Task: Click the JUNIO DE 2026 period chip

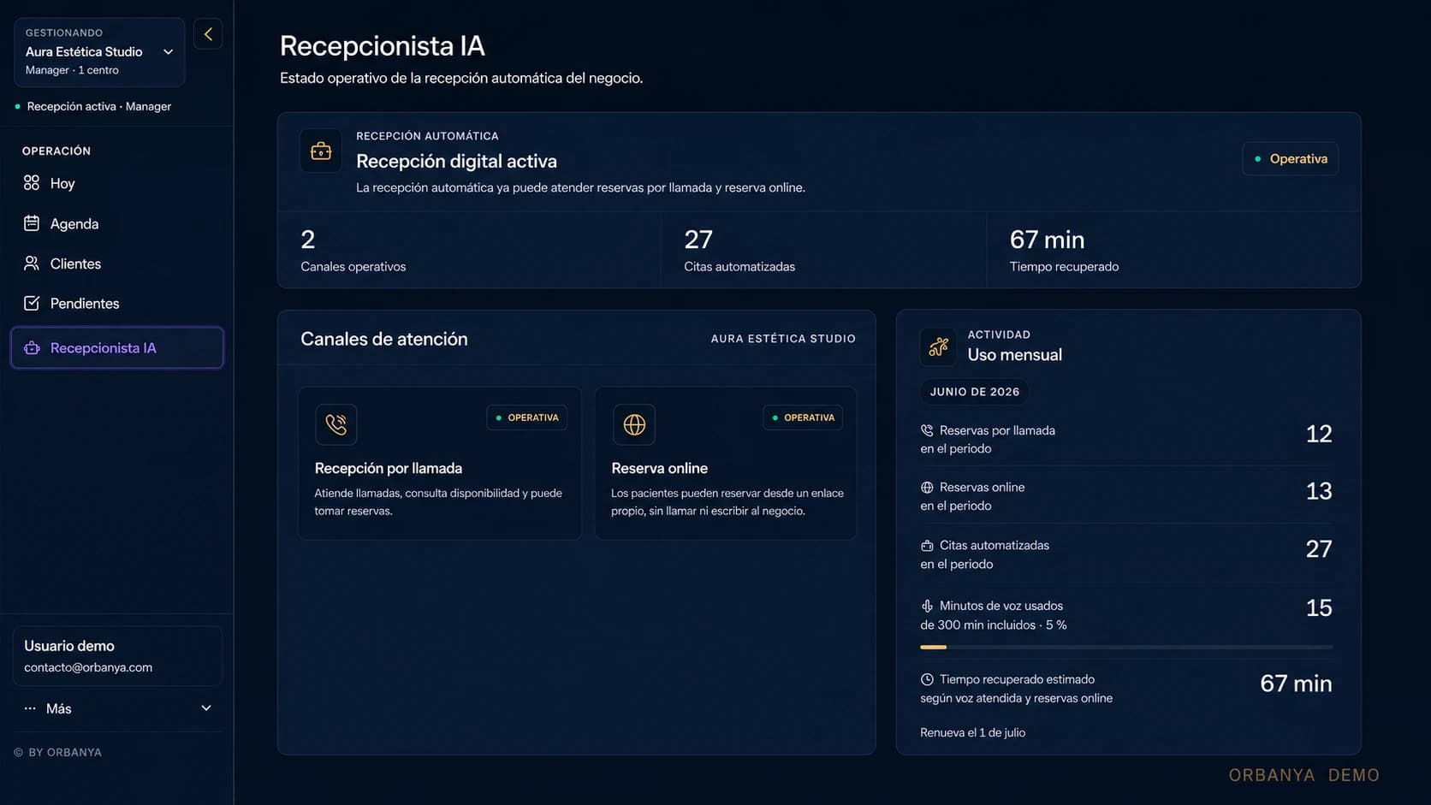Action: [975, 392]
